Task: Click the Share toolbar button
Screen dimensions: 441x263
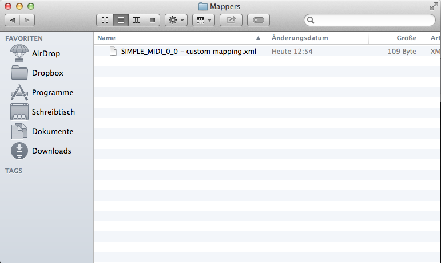Action: (231, 20)
